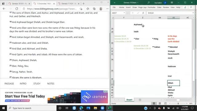Open the Excel Formulas ribbon tab
The image size is (197, 111).
coord(151,7)
